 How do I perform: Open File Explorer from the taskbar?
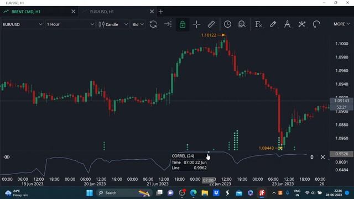(205, 193)
